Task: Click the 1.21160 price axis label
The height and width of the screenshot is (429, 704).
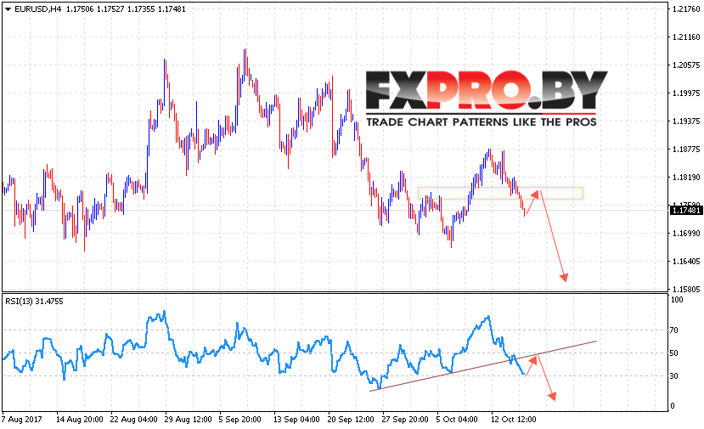Action: pyautogui.click(x=686, y=37)
